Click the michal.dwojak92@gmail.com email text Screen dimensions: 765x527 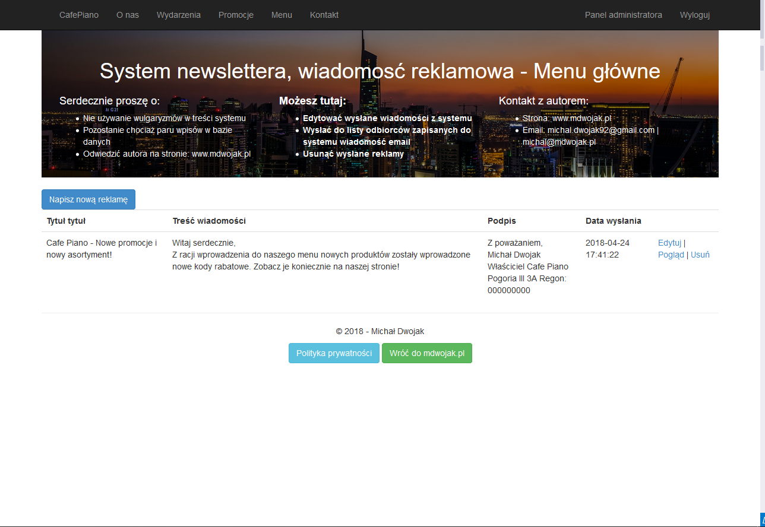(x=601, y=130)
